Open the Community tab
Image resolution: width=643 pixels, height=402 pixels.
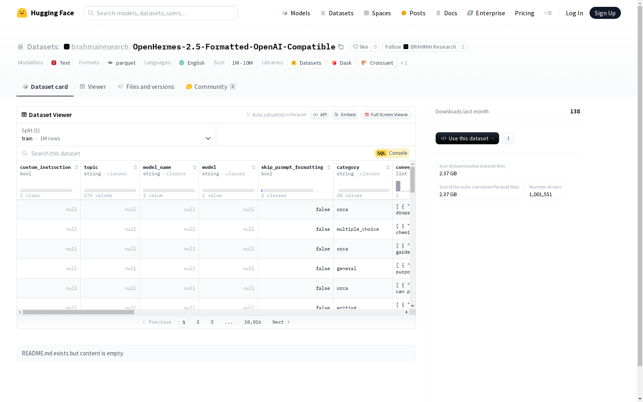pyautogui.click(x=211, y=87)
